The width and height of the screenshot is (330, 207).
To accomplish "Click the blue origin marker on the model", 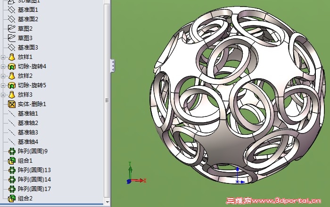I will tap(239, 175).
